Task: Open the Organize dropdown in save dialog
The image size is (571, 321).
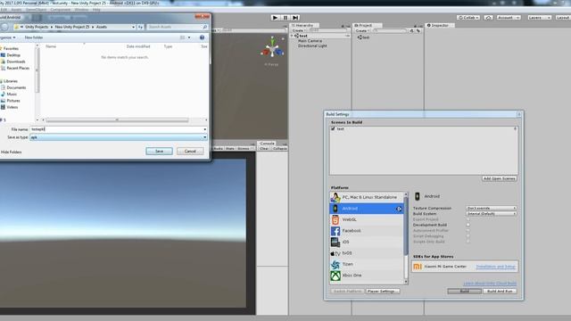Action: pos(8,37)
